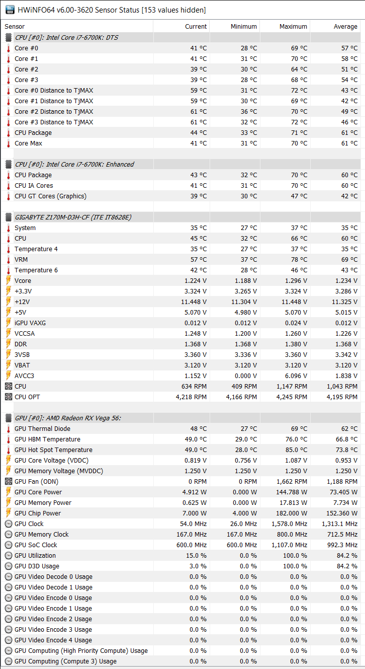
Task: Select the Temperature 4 row label
Action: [36, 249]
